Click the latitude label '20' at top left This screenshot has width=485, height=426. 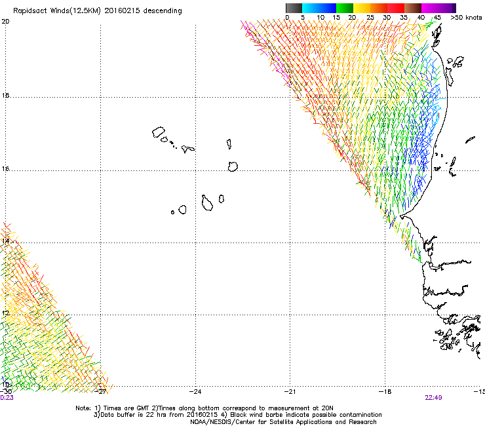pyautogui.click(x=5, y=22)
